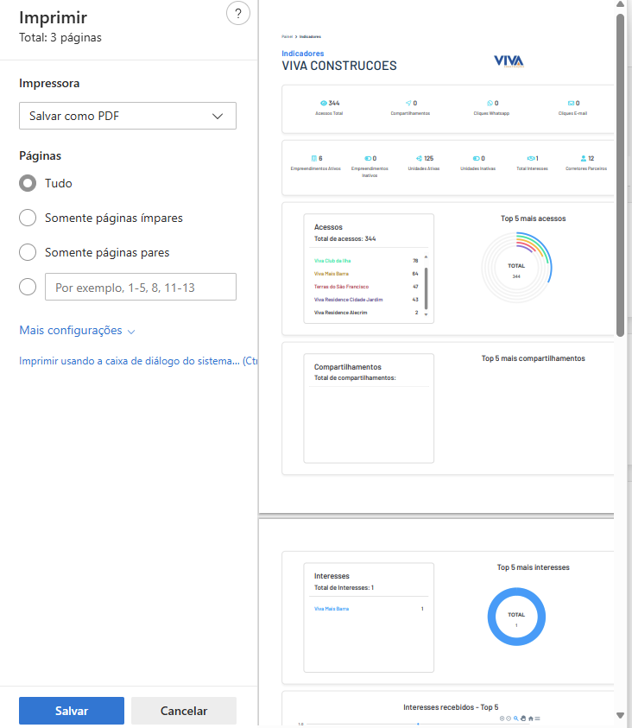Click the Acessos list inner scrollbar

click(426, 288)
